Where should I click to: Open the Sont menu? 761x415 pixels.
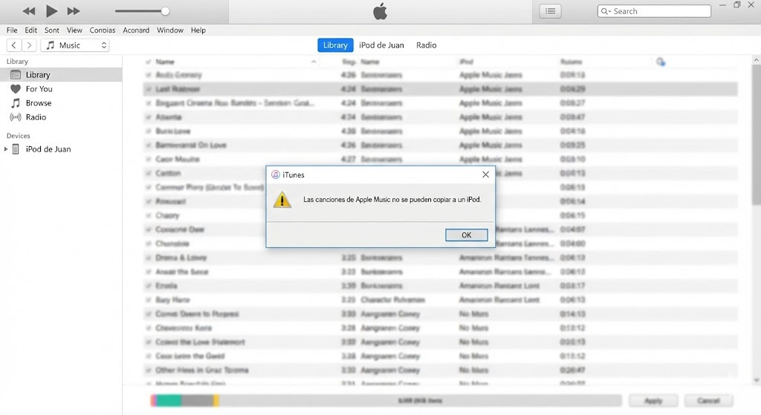coord(52,30)
